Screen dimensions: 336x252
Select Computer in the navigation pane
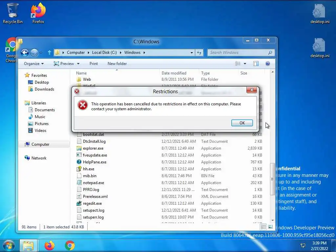40,144
